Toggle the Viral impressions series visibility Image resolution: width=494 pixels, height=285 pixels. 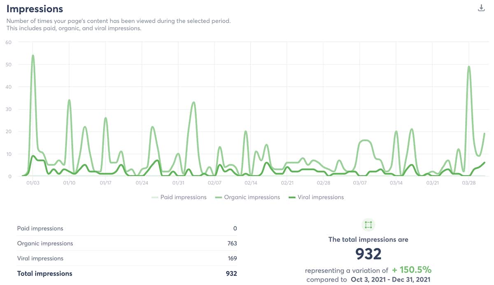(x=320, y=197)
